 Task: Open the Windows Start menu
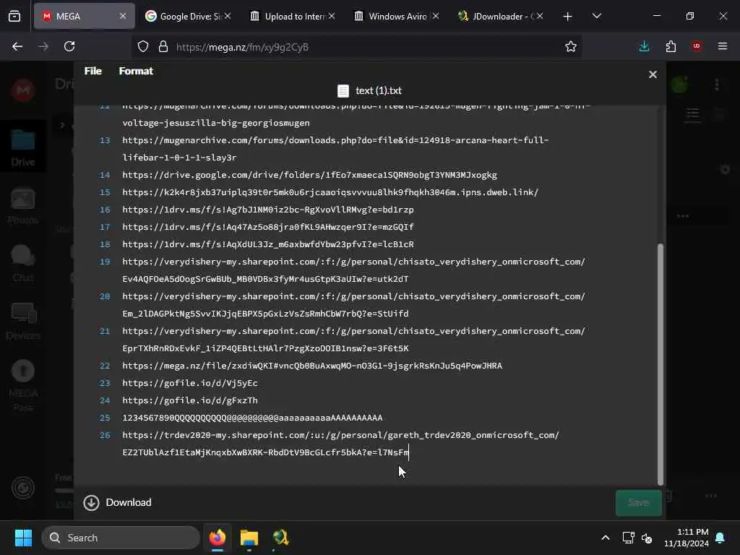pos(23,538)
